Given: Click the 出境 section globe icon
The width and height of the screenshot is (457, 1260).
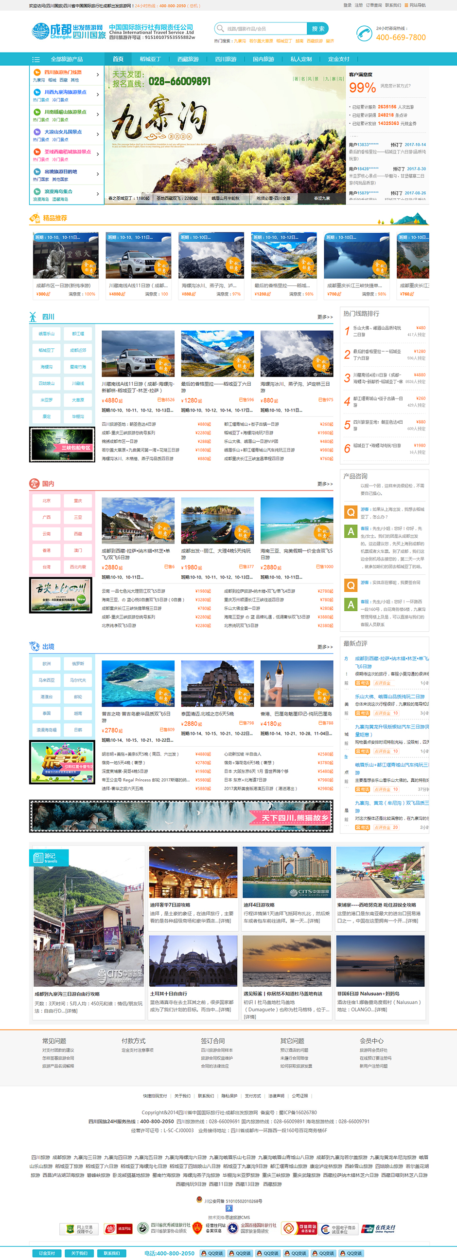Looking at the screenshot, I should point(34,646).
